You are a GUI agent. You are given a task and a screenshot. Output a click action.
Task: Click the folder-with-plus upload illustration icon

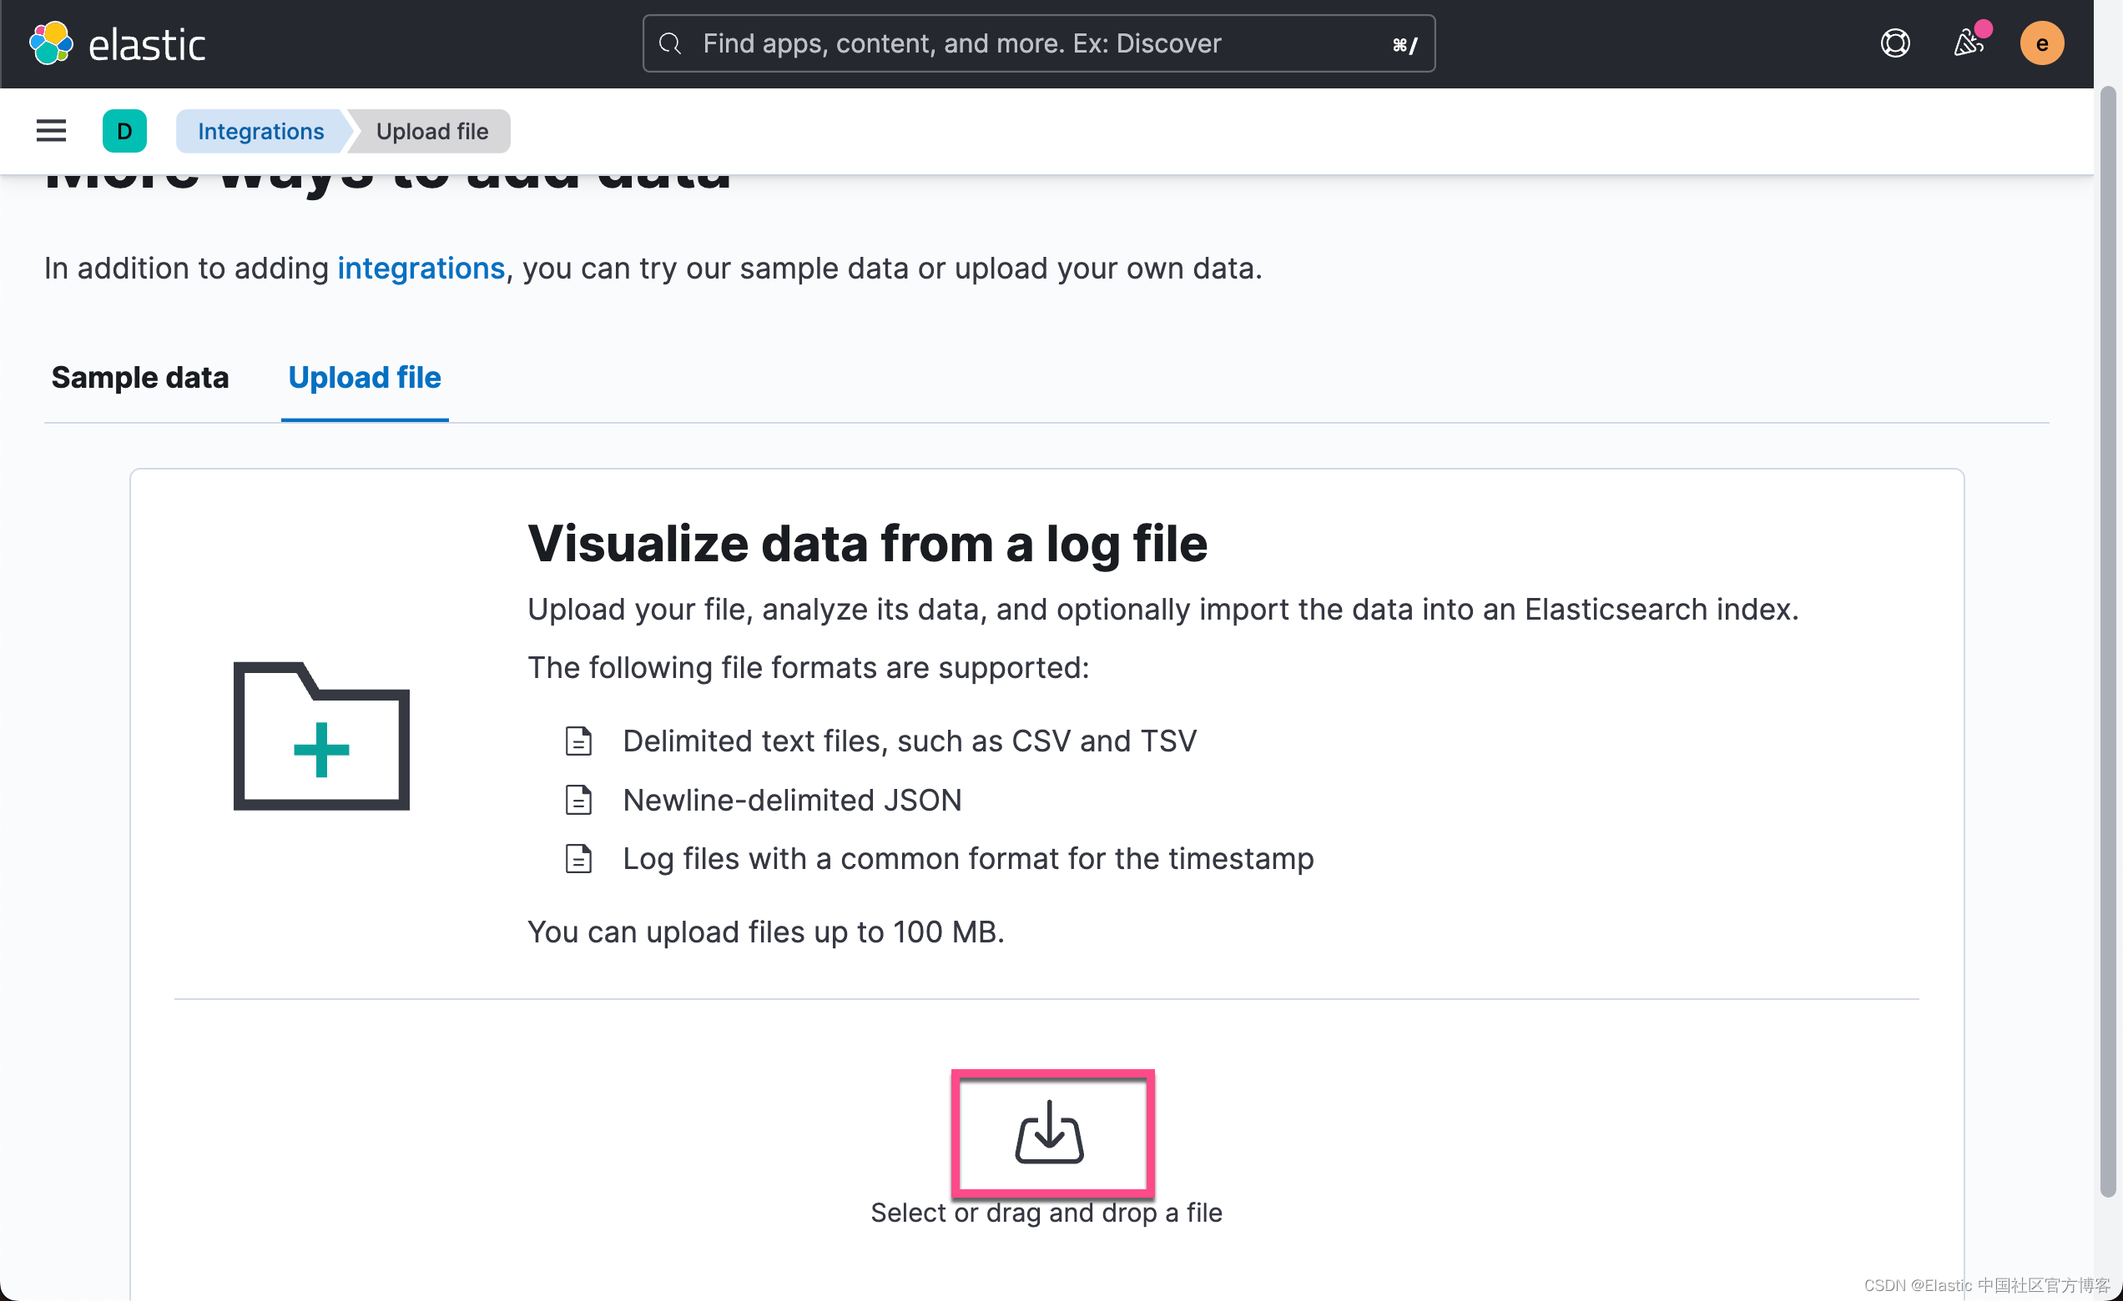point(320,736)
